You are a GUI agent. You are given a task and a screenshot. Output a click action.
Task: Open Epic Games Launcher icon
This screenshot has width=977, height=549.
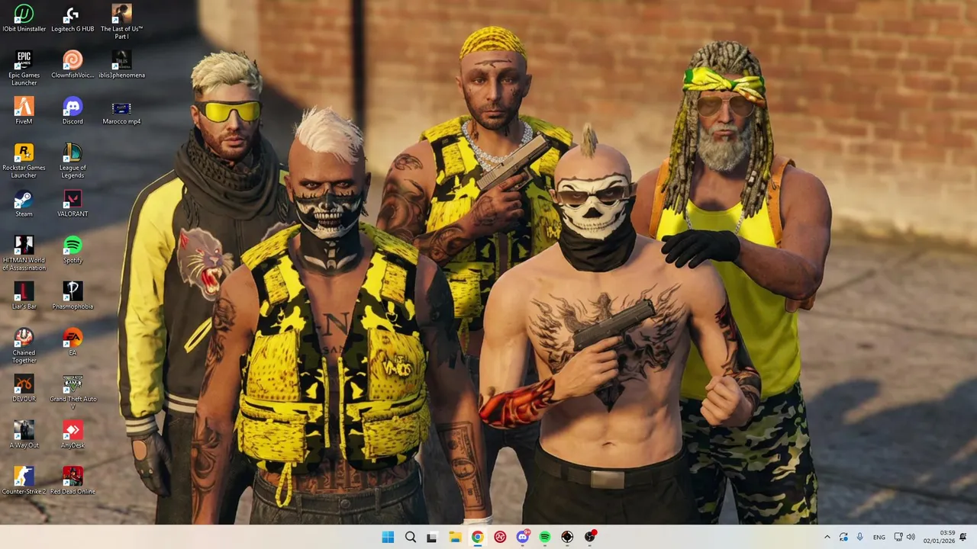pyautogui.click(x=24, y=68)
